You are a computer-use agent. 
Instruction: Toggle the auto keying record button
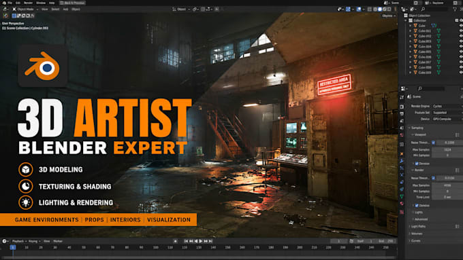click(175, 241)
